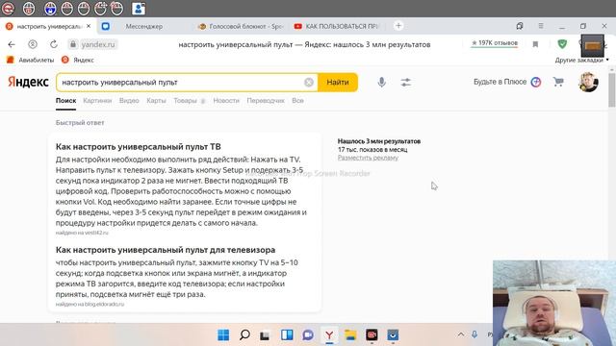Click Будьте в Плюсе link
The width and height of the screenshot is (616, 346).
(500, 82)
